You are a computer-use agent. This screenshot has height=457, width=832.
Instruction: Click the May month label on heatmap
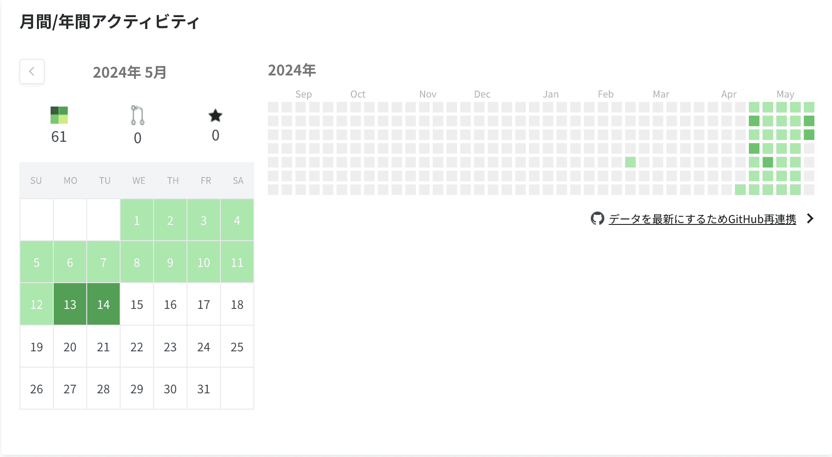pyautogui.click(x=785, y=94)
